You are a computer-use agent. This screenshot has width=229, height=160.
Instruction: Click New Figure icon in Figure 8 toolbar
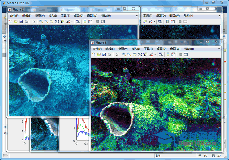point(94,55)
